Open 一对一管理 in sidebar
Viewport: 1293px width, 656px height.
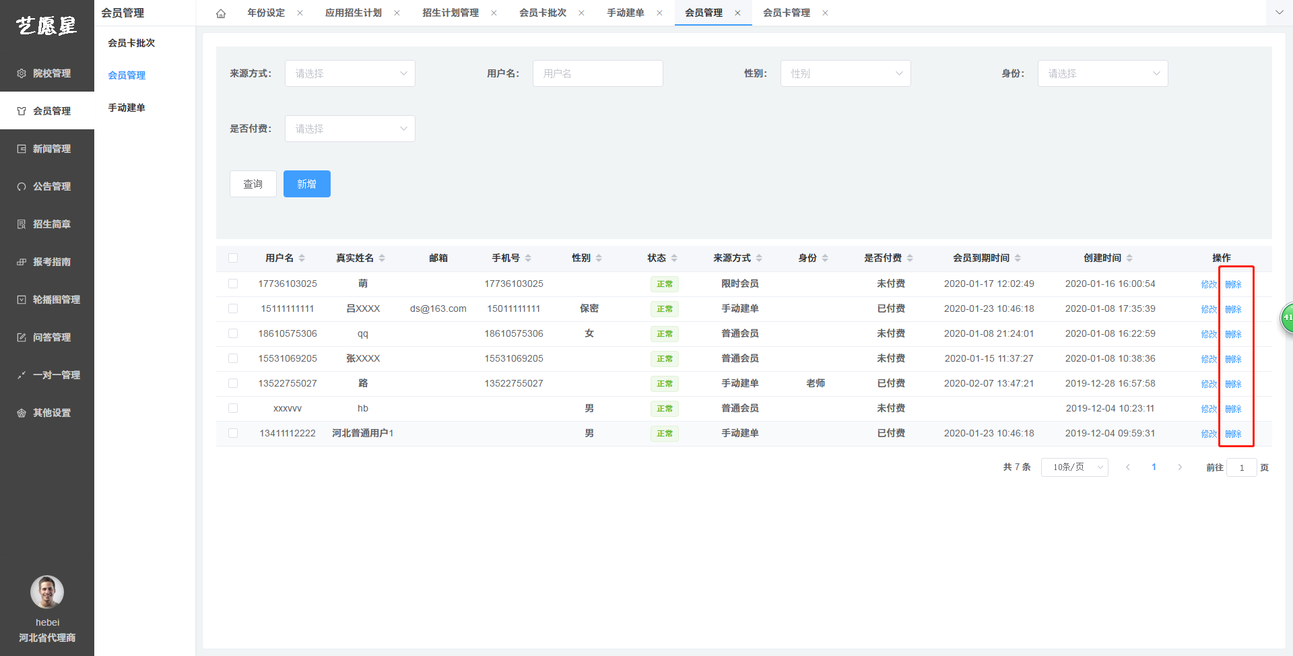pos(46,375)
